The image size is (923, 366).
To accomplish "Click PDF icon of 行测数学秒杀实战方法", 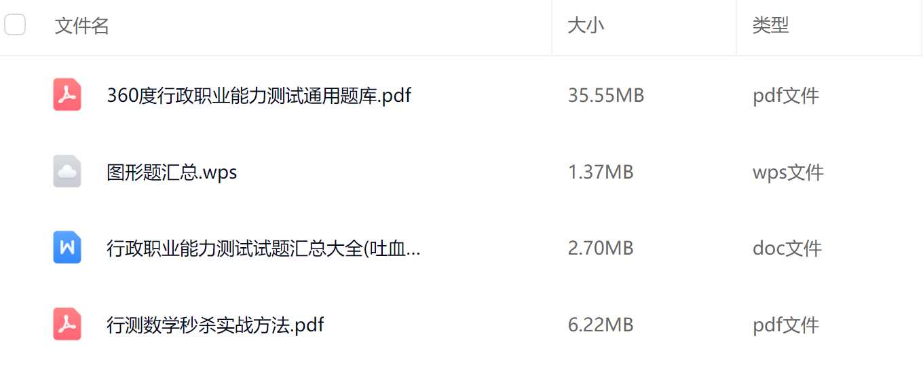I will (67, 325).
